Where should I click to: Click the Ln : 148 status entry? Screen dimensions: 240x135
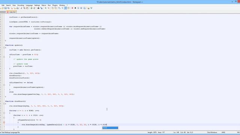tap(176, 132)
